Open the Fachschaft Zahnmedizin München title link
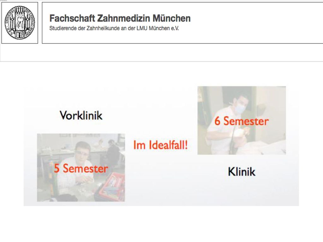Viewport: 323px width, 242px height. coord(120,18)
